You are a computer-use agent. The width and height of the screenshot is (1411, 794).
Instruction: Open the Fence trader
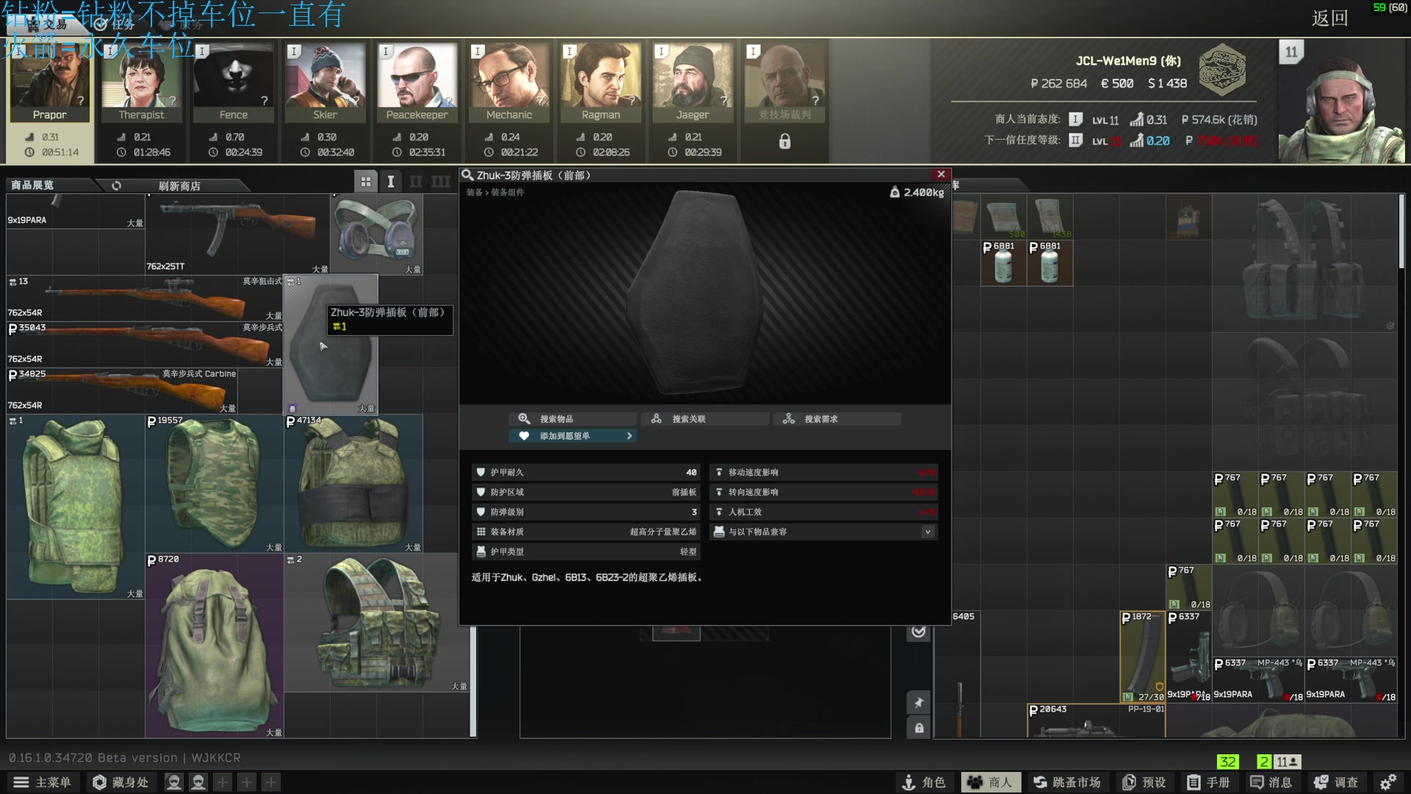pos(233,82)
